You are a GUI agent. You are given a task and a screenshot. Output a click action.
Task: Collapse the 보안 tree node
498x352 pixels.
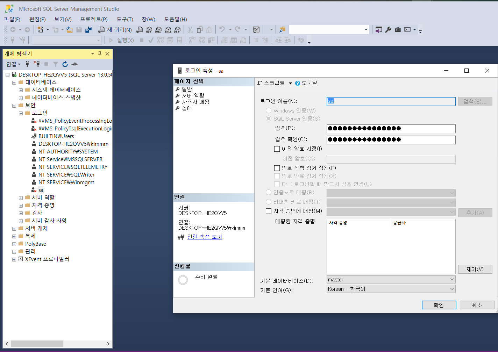pyautogui.click(x=14, y=106)
